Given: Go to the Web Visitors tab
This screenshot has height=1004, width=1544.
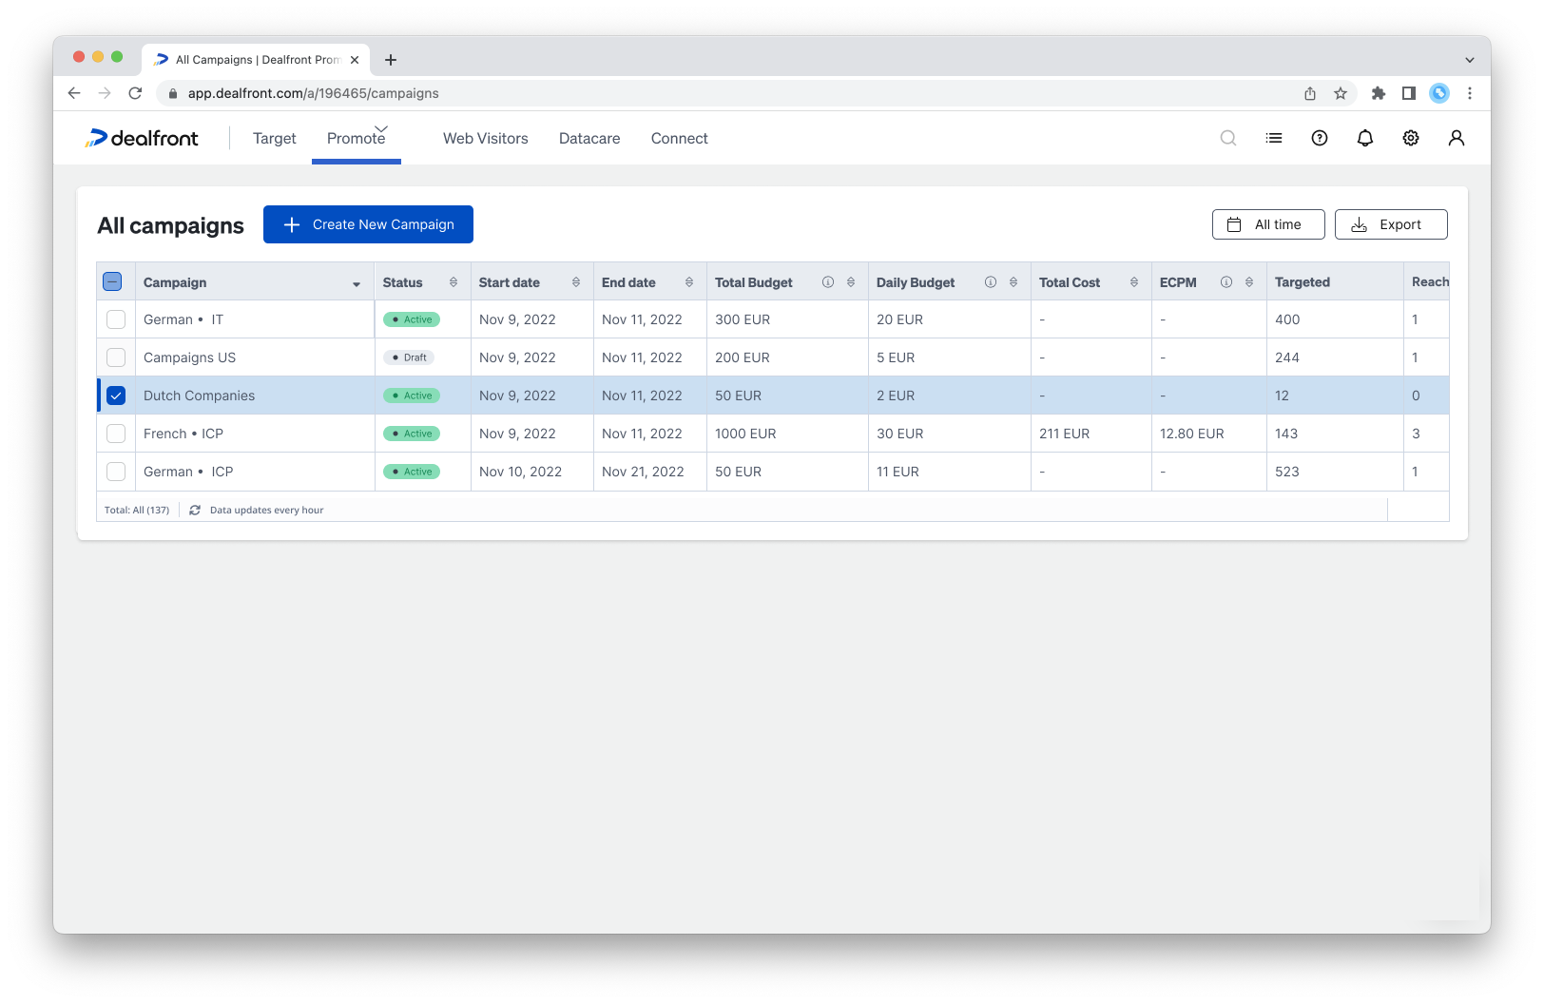Looking at the screenshot, I should pos(485,139).
